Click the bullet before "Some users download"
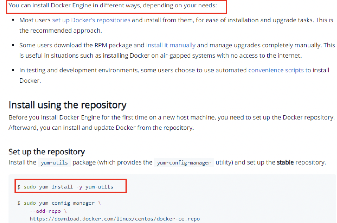The width and height of the screenshot is (337, 223). [13, 45]
